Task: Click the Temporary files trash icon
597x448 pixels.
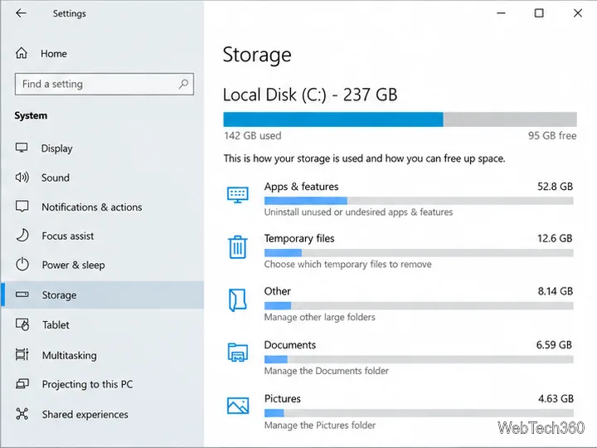Action: pyautogui.click(x=238, y=247)
